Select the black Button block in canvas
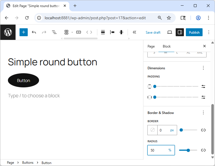Image resolution: width=215 pixels, height=166 pixels. pos(23,81)
